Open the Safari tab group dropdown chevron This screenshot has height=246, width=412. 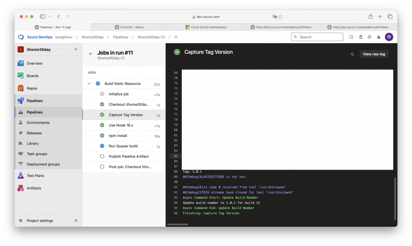click(49, 16)
